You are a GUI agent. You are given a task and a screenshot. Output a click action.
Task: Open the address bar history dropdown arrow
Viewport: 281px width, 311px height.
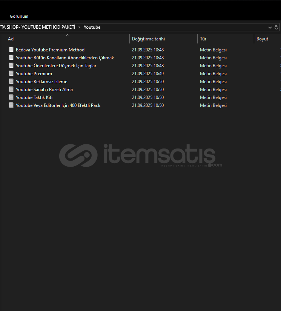coord(270,27)
